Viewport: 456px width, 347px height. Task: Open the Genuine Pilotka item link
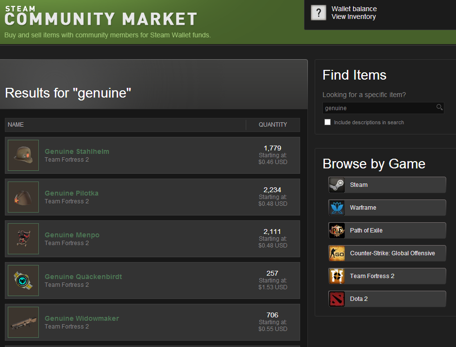click(71, 193)
